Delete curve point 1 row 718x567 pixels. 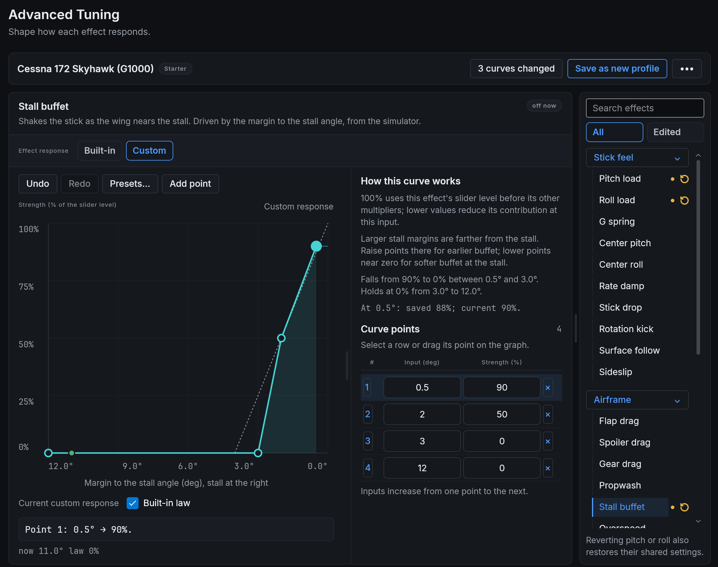click(x=548, y=387)
